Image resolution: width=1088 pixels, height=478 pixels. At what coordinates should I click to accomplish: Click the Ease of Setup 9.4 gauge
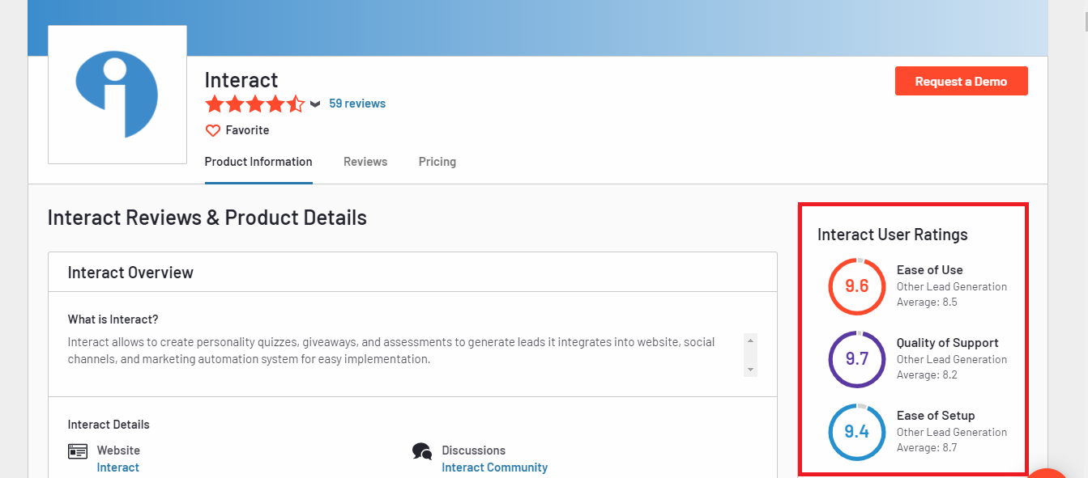[857, 432]
